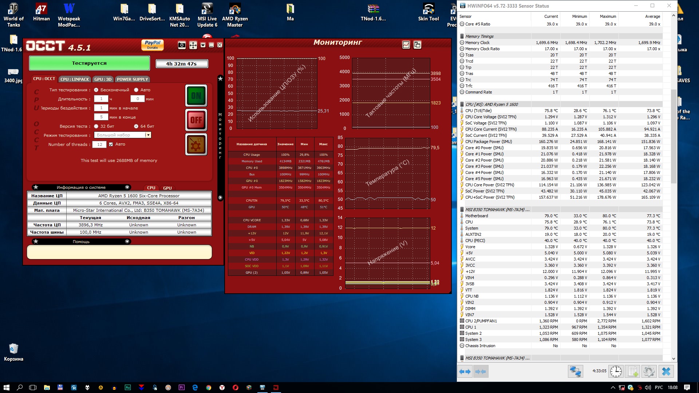Collapse the Информация о системе section
Image resolution: width=699 pixels, height=393 pixels.
(127, 187)
